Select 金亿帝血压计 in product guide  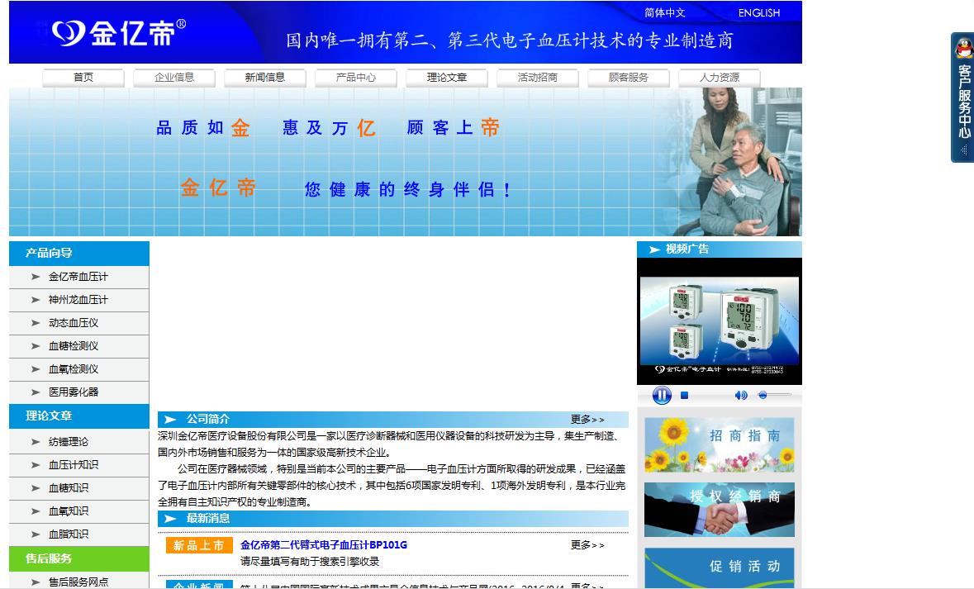(x=78, y=277)
